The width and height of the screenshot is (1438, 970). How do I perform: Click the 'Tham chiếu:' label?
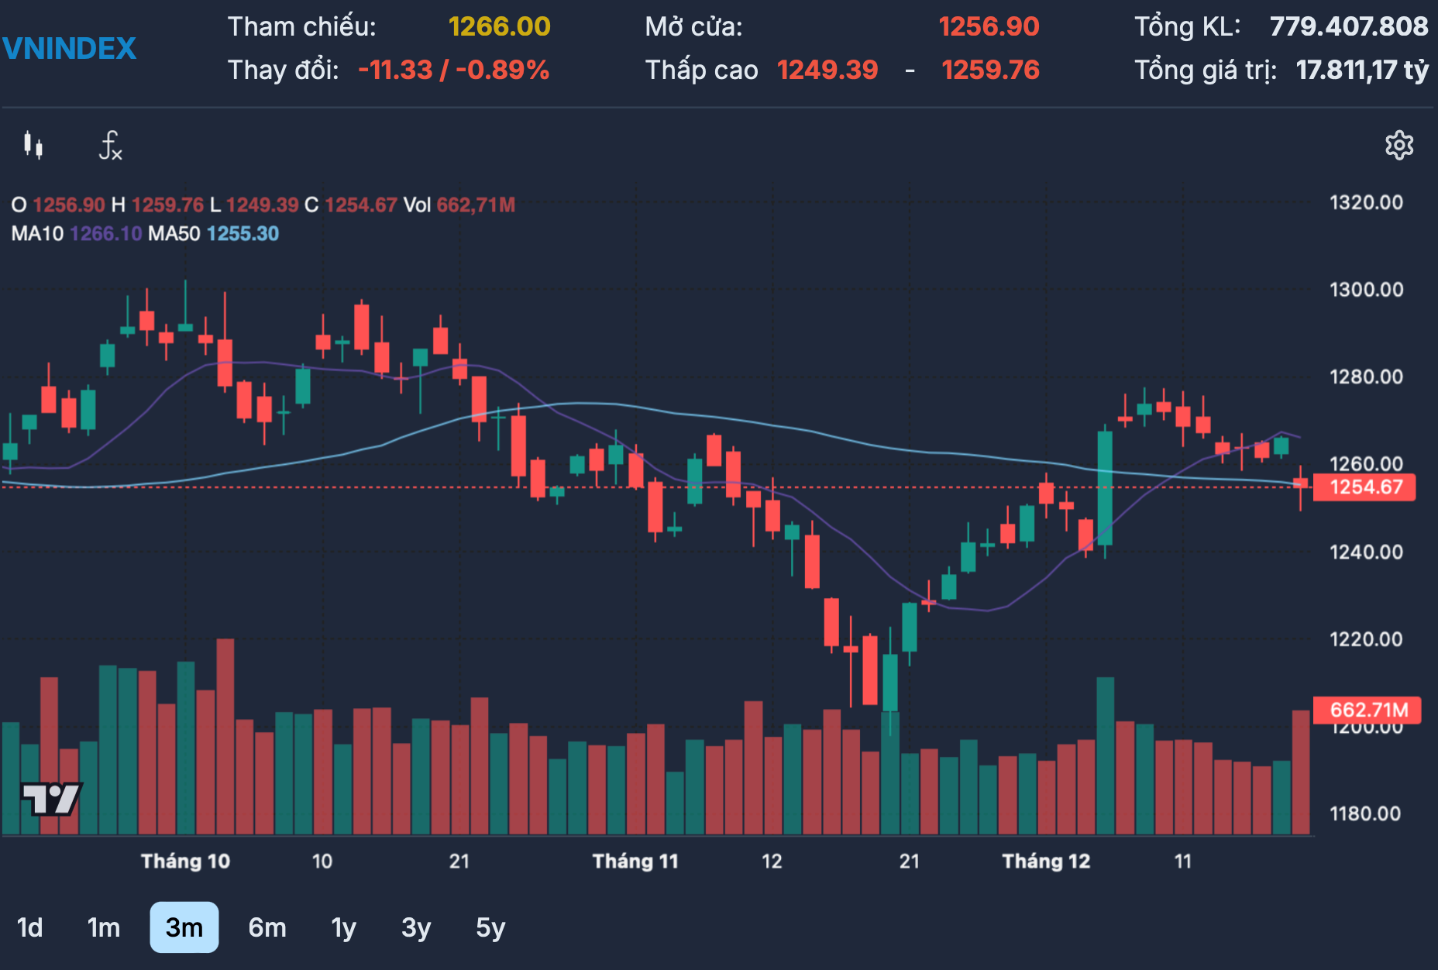[301, 26]
